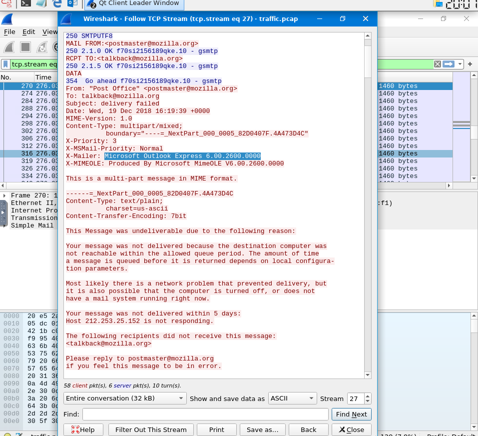Open the display filter history dropdown arrow

tap(460, 64)
